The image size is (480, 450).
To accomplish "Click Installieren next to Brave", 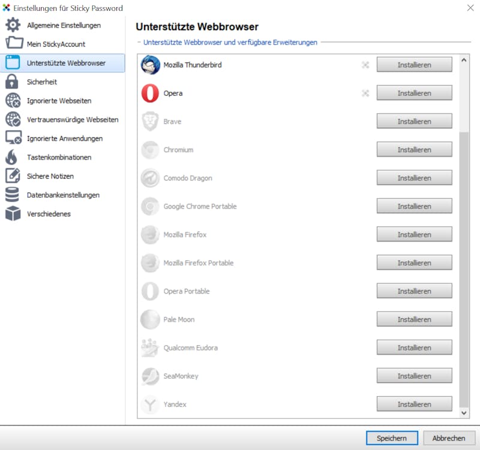I will tap(414, 122).
